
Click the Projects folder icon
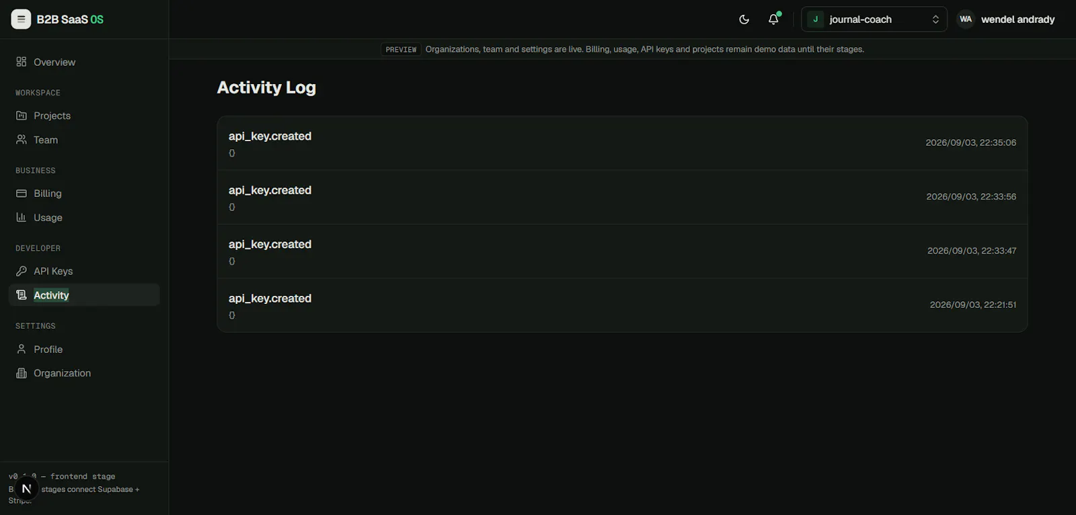point(22,116)
